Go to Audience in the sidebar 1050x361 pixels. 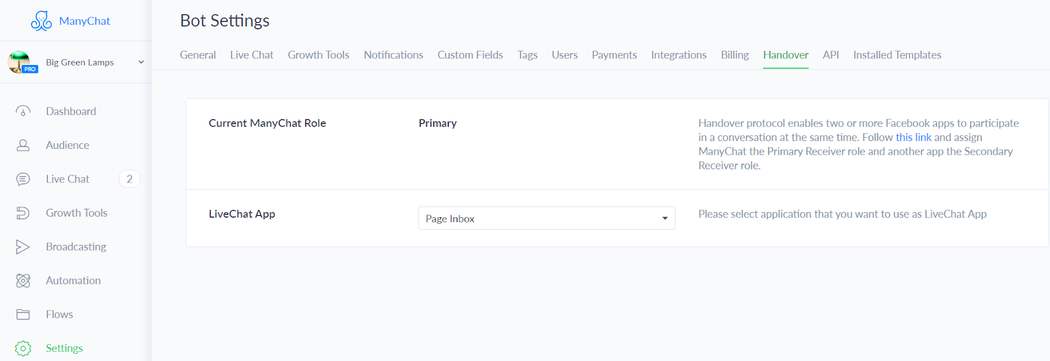tap(68, 145)
